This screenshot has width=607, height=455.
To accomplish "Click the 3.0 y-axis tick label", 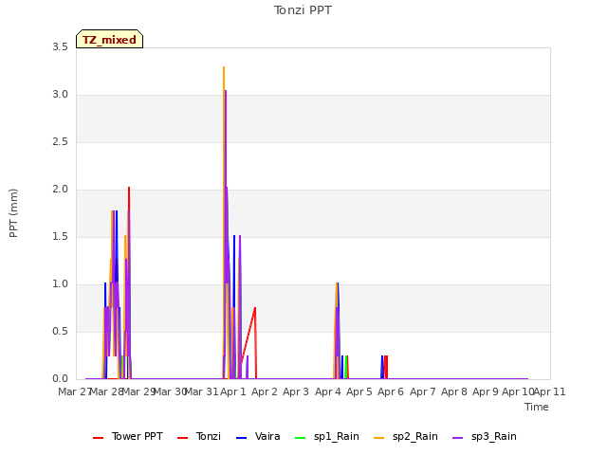I will (x=60, y=95).
